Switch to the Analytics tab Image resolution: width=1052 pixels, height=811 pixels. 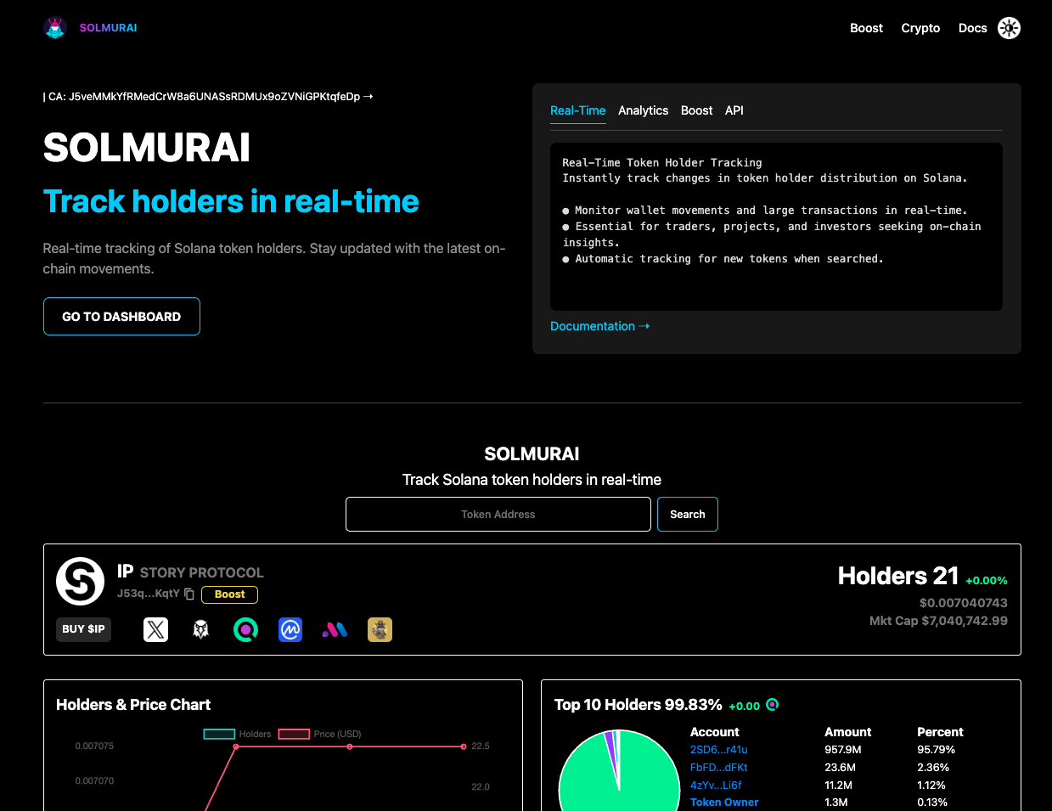[x=643, y=110]
